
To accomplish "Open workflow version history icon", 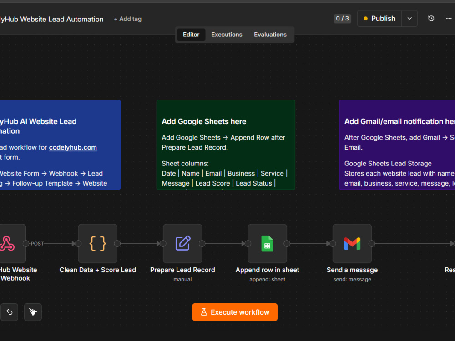I will point(431,19).
